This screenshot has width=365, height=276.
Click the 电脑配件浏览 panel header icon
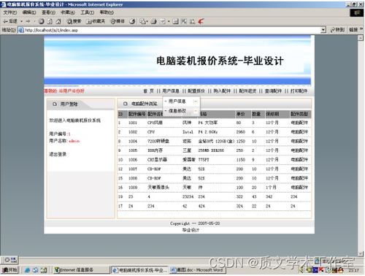(x=126, y=104)
